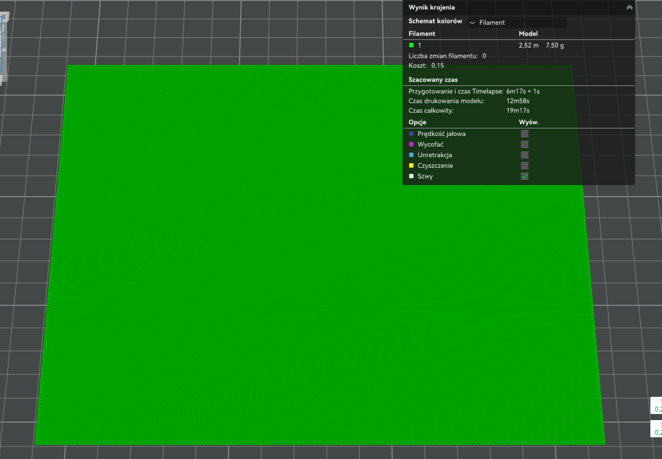Image resolution: width=662 pixels, height=459 pixels.
Task: Click the blue Prędkość jałowa color square
Action: coord(411,134)
